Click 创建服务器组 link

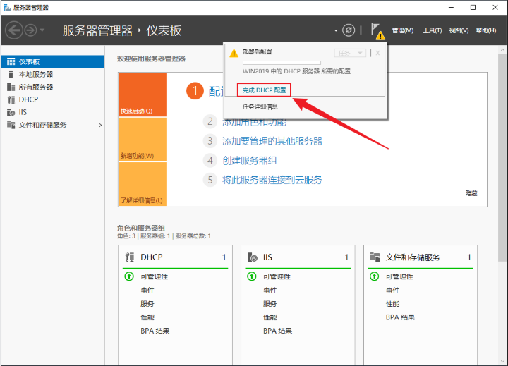pos(250,160)
